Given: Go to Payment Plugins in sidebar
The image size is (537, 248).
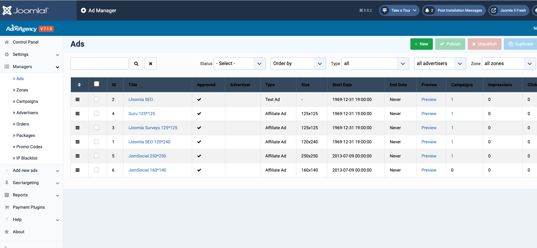Looking at the screenshot, I should point(29,207).
